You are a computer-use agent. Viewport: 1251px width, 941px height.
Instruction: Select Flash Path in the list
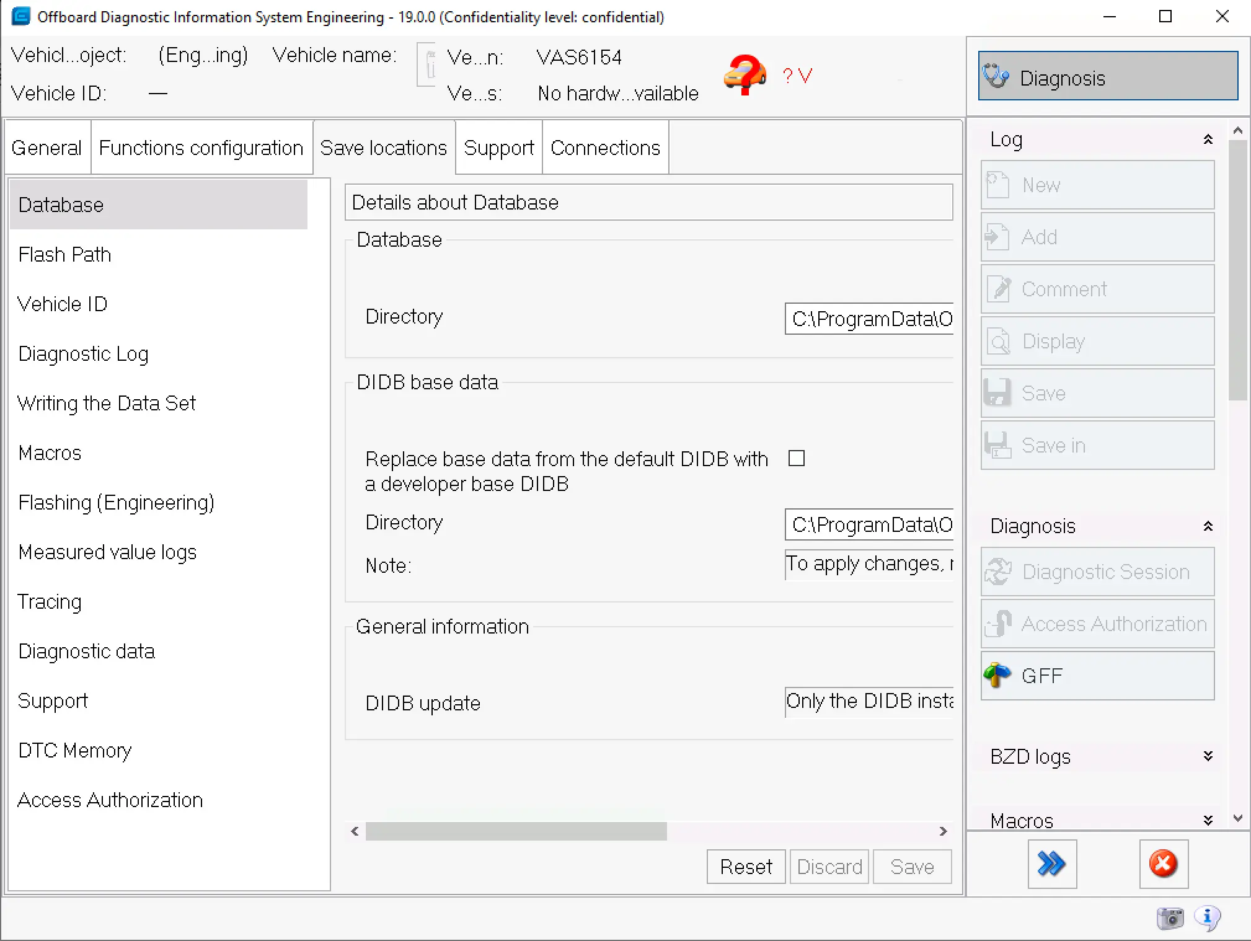click(x=65, y=254)
